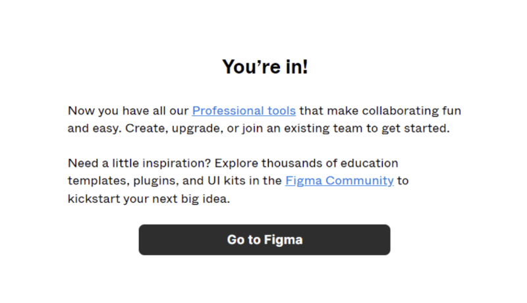Select the "kickstart your next big idea" line

pyautogui.click(x=149, y=198)
